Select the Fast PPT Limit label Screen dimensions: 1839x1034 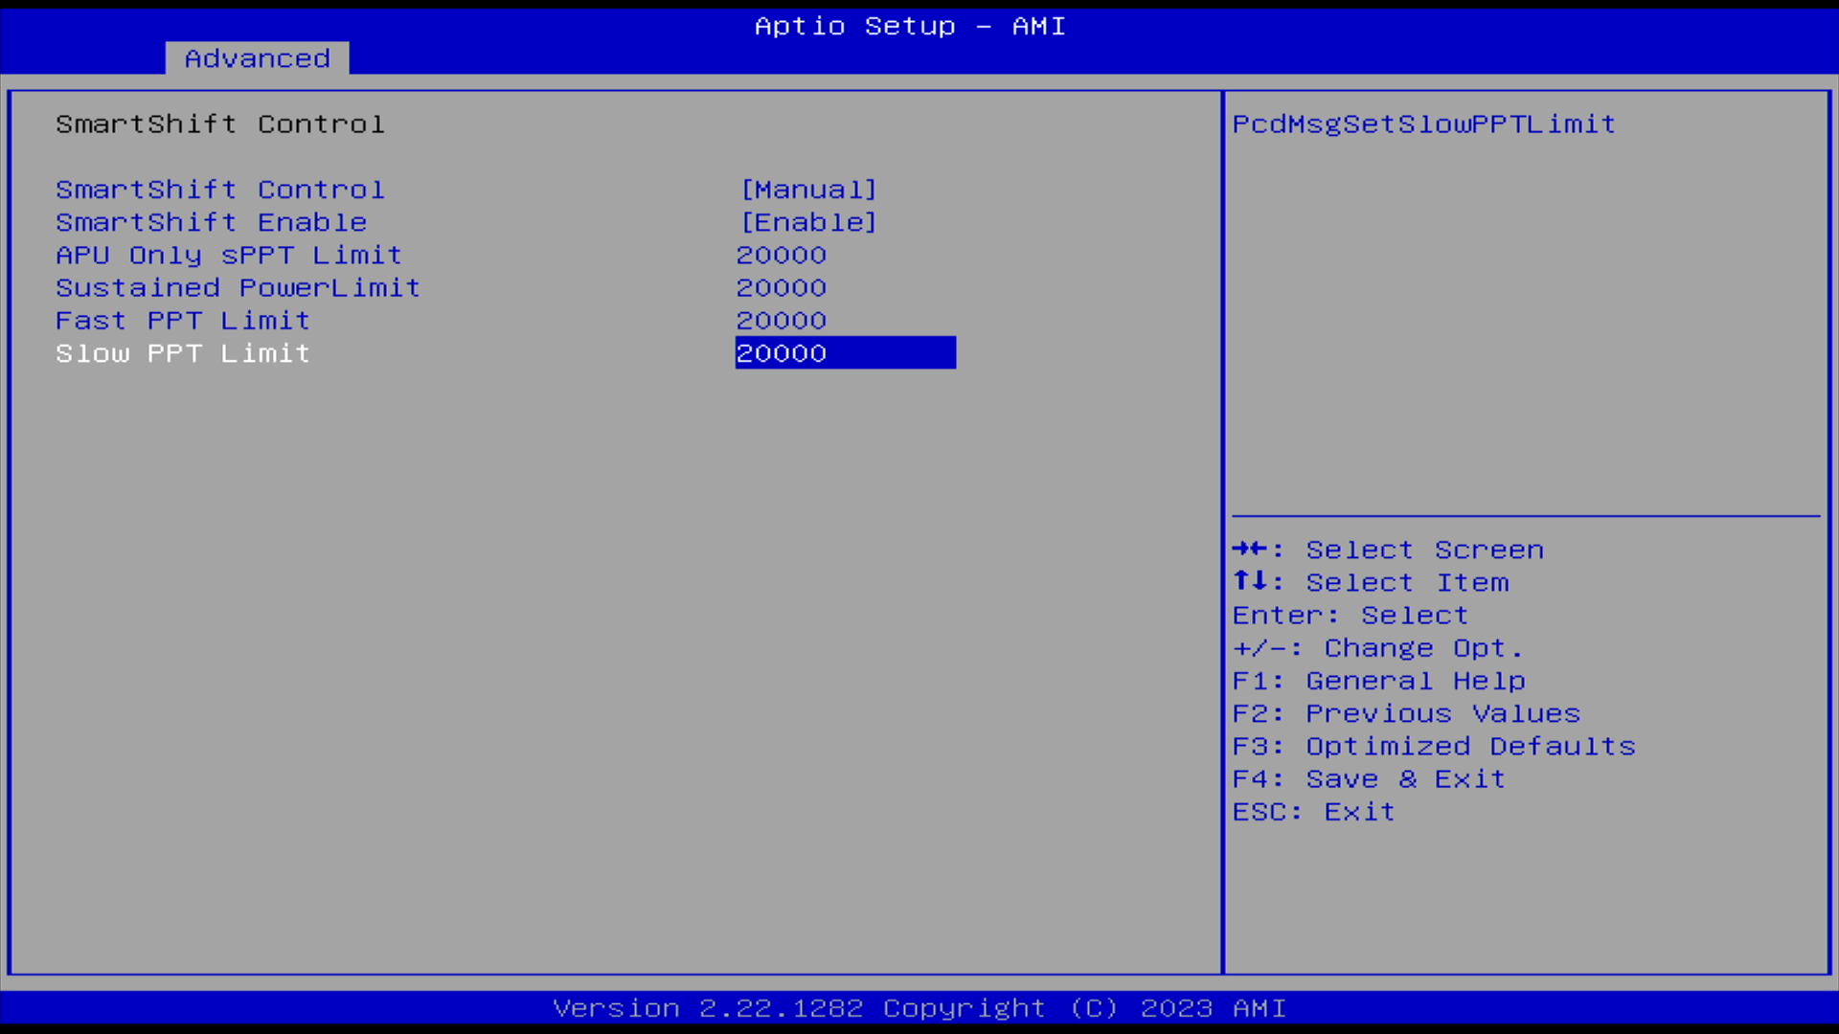(x=183, y=321)
